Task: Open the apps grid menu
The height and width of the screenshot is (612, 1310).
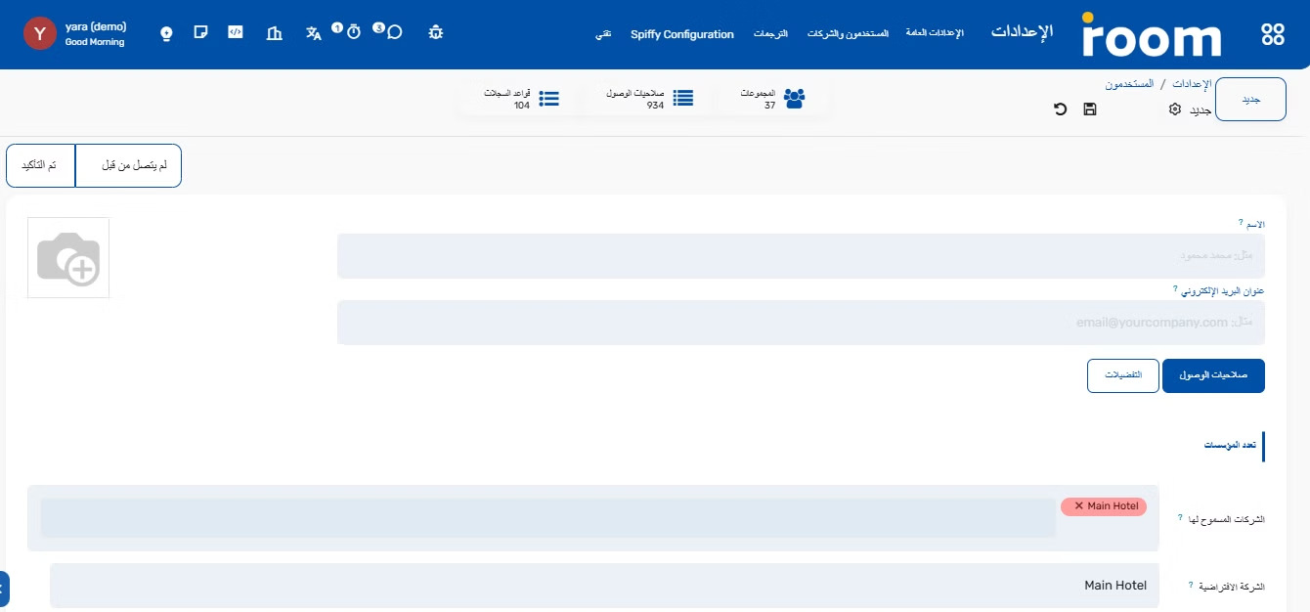Action: tap(1273, 34)
